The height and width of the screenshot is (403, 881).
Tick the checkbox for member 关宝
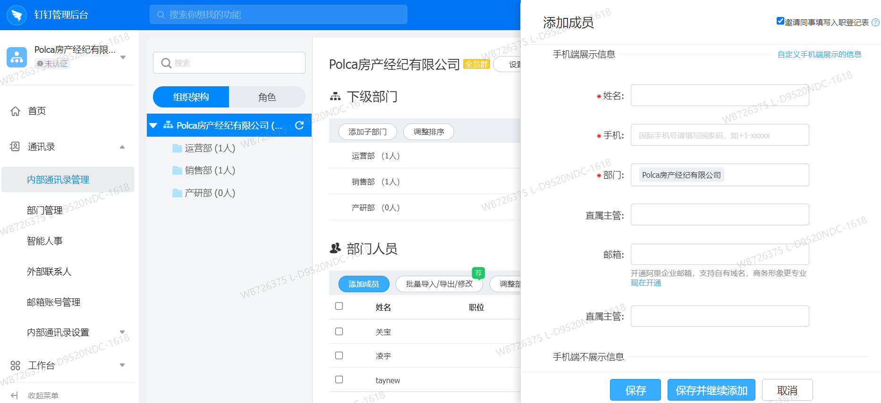339,332
